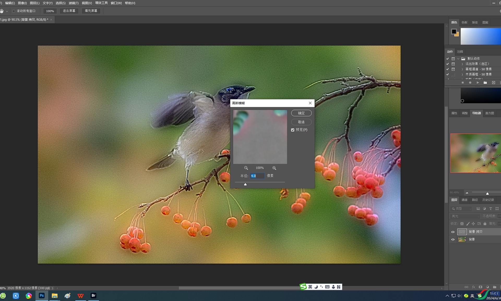Screen dimensions: 501x301
Task: Zoom in on Gaussian Blur preview
Action: (x=274, y=168)
